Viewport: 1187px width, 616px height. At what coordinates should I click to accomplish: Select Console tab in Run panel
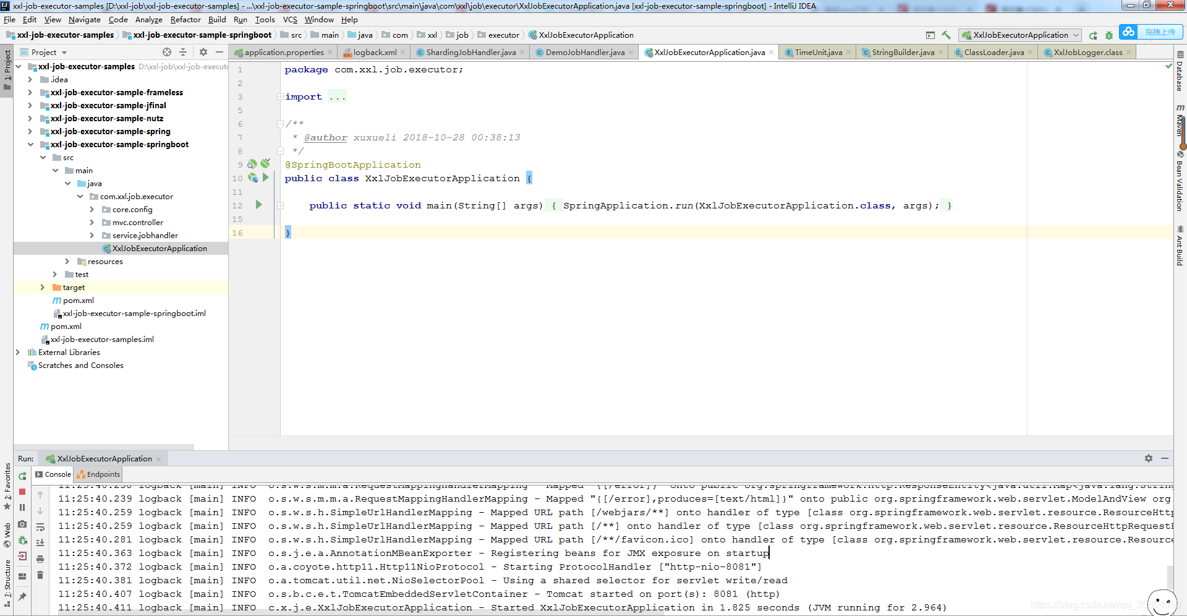coord(53,474)
